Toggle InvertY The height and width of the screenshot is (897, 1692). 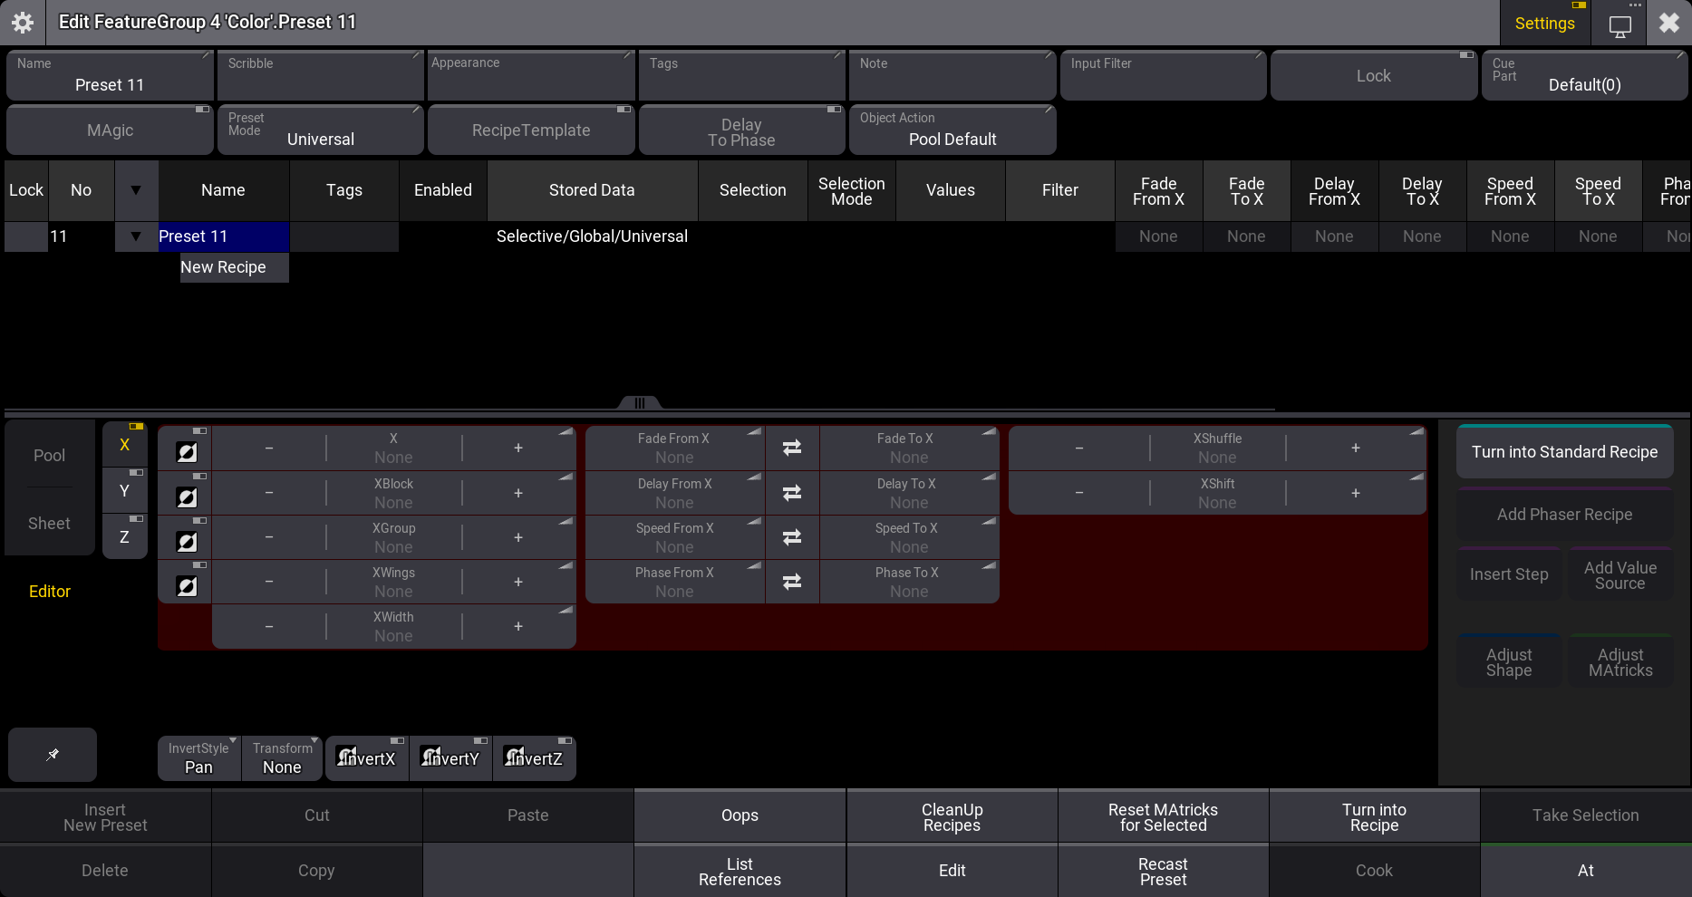(450, 758)
